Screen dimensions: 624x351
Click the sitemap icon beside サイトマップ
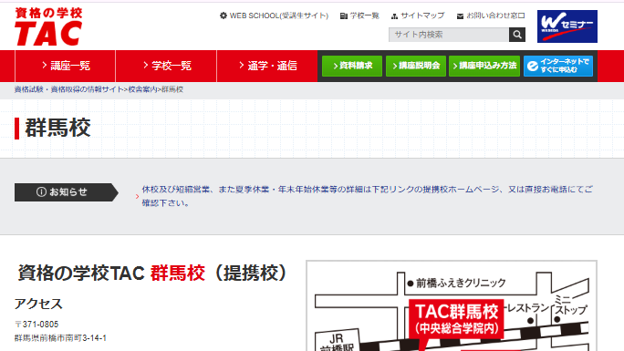394,15
